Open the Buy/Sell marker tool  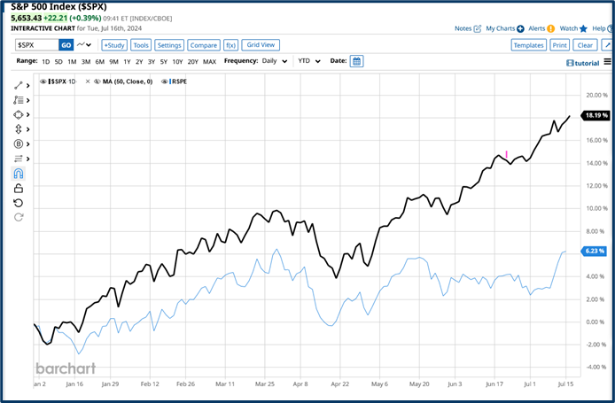pyautogui.click(x=19, y=143)
